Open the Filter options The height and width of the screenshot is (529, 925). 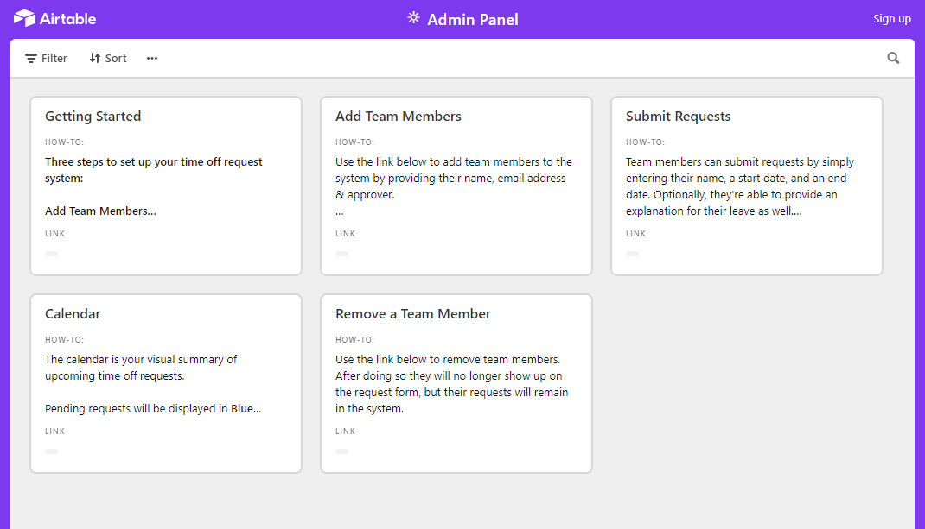pos(46,58)
